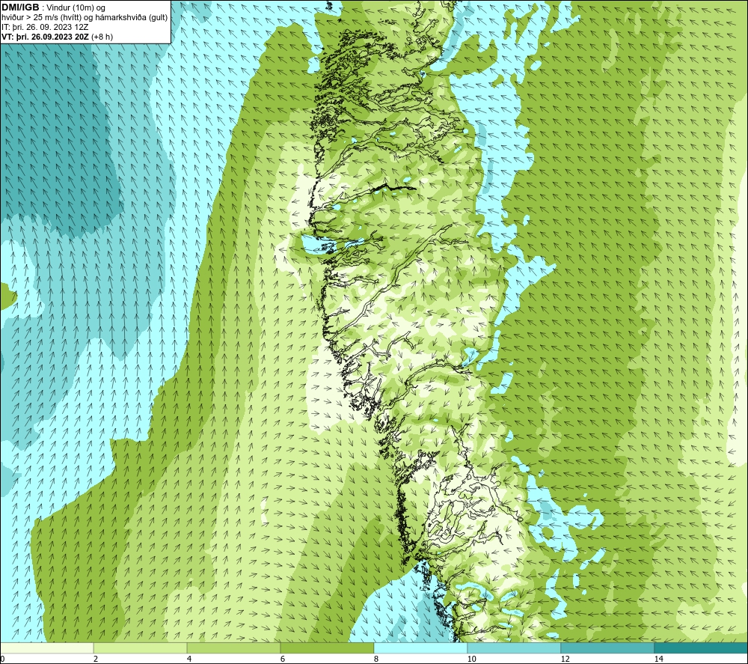Select the 8–10 m/s light cyan swatch
This screenshot has height=664, width=748.
coord(420,648)
